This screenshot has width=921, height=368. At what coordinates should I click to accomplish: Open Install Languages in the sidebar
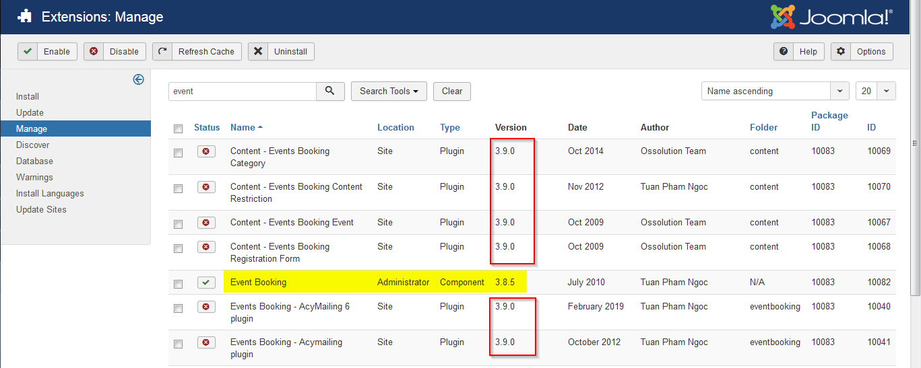[50, 193]
